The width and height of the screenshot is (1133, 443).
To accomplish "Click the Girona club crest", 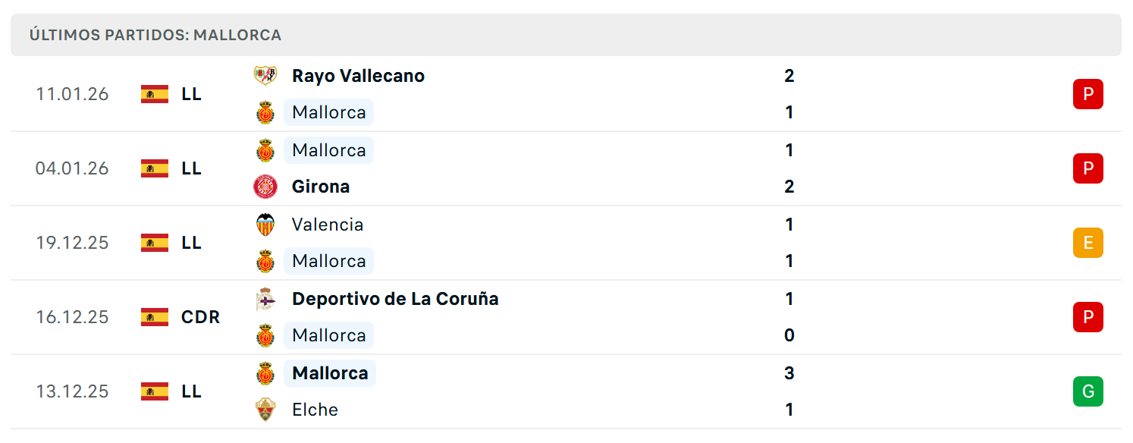I will [265, 187].
